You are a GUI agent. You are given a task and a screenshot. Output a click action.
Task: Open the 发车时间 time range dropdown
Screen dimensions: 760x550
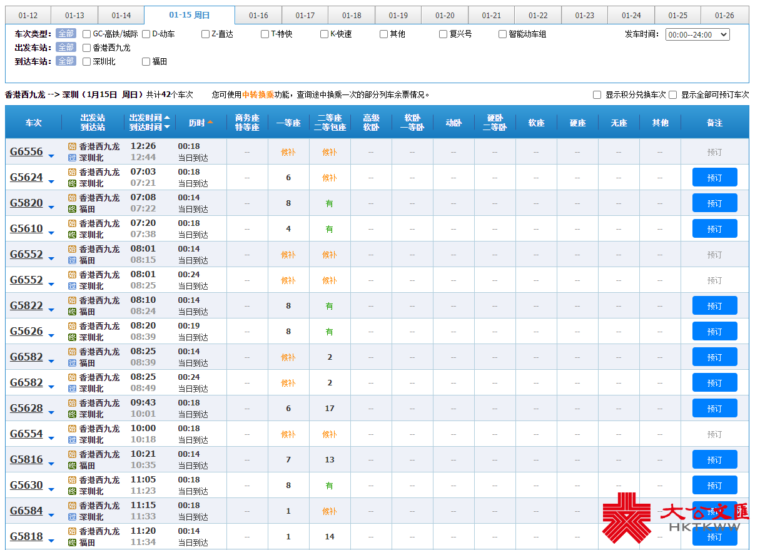point(697,35)
